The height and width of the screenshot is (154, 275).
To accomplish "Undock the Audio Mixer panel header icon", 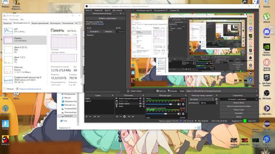I will (186, 95).
